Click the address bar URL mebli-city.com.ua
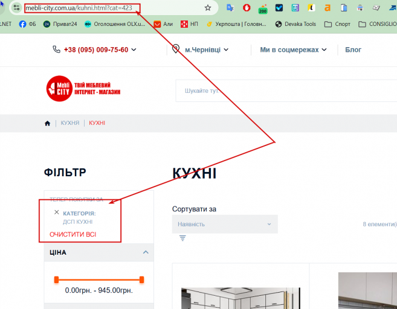This screenshot has width=397, height=309. pyautogui.click(x=79, y=8)
